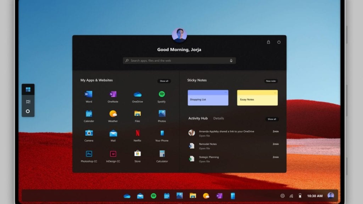
Task: Open Spotify in My Apps
Action: pyautogui.click(x=162, y=94)
